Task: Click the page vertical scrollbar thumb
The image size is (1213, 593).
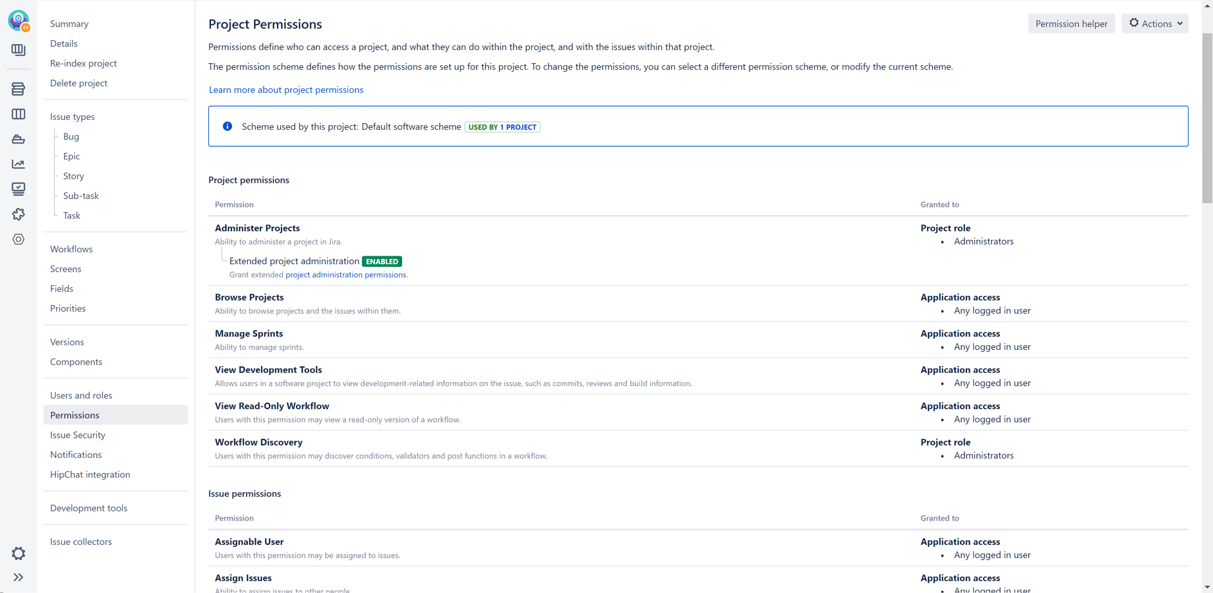Action: 1207,119
